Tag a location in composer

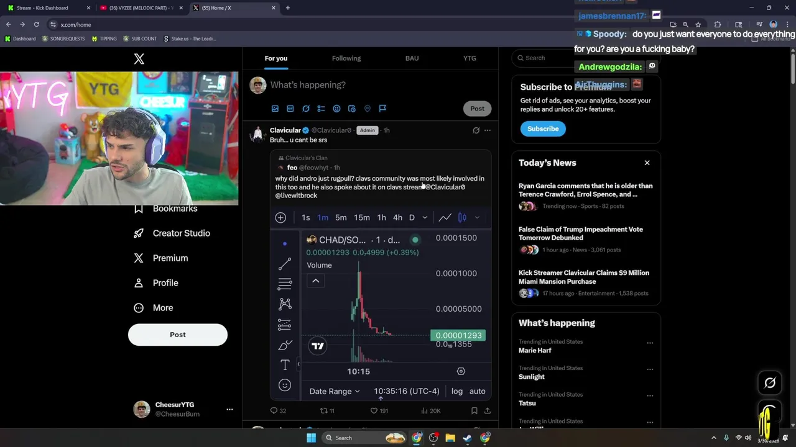click(x=368, y=109)
